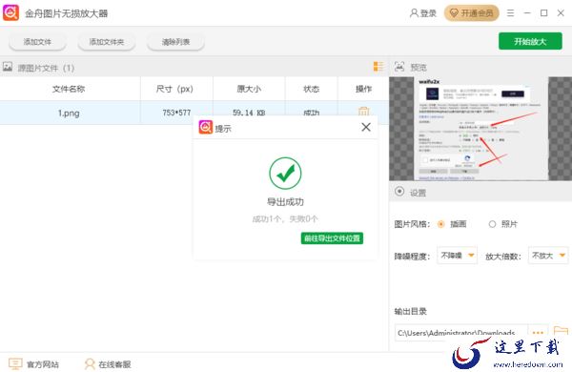Open 前往导出文件位置 in the dialog
This screenshot has height=372, width=572.
tap(332, 238)
